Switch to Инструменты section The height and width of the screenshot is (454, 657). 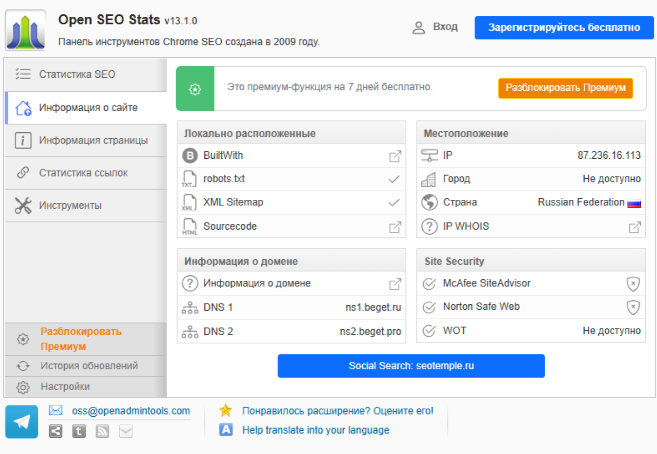point(85,205)
